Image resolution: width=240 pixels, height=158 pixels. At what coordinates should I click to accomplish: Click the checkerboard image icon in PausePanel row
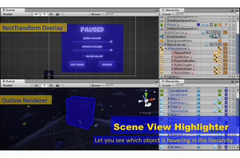point(220,49)
